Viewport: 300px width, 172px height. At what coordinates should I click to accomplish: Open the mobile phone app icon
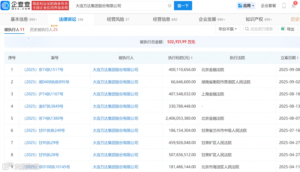click(x=284, y=6)
